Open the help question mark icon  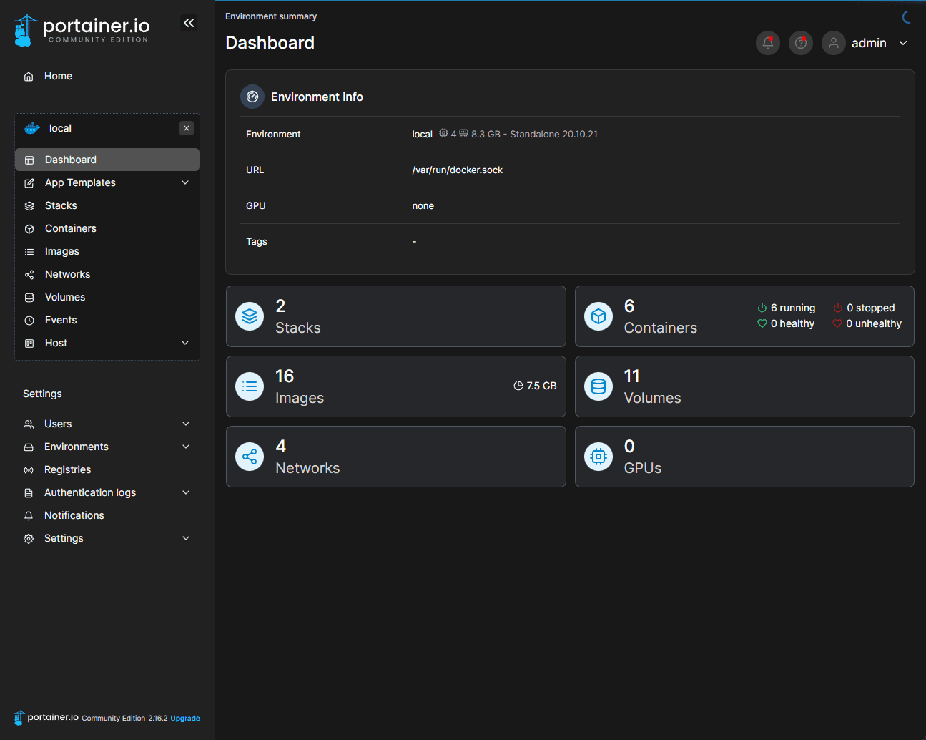coord(800,43)
